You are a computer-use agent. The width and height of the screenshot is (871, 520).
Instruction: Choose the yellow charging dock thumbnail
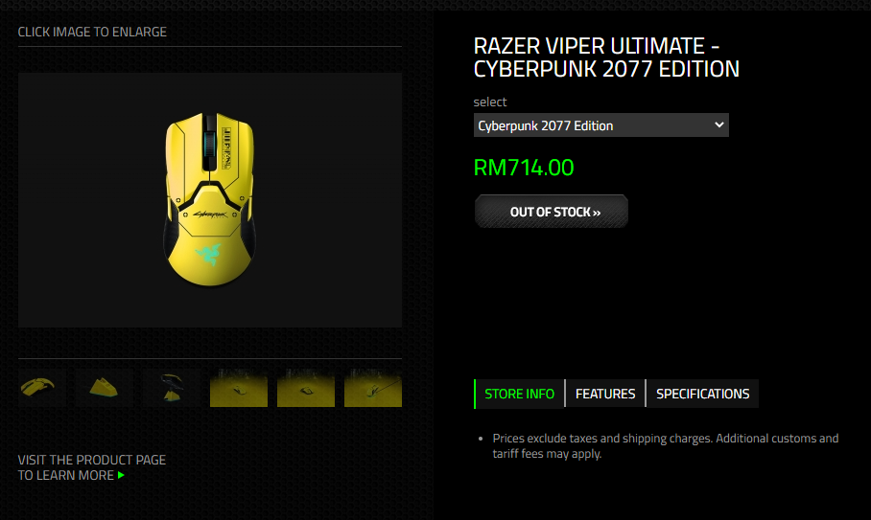click(x=104, y=388)
